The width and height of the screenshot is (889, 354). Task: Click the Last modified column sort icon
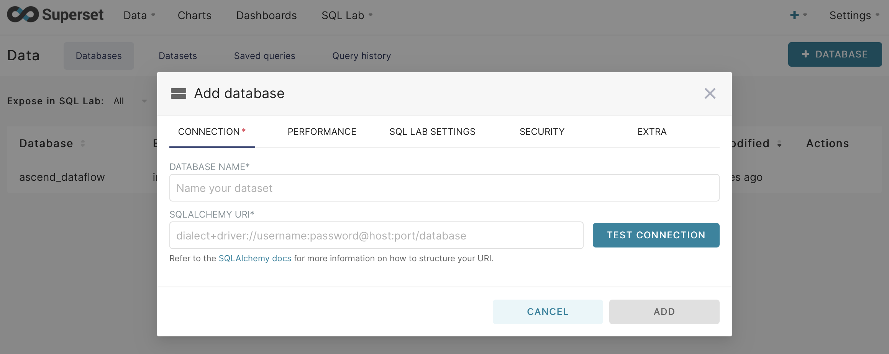click(x=779, y=144)
